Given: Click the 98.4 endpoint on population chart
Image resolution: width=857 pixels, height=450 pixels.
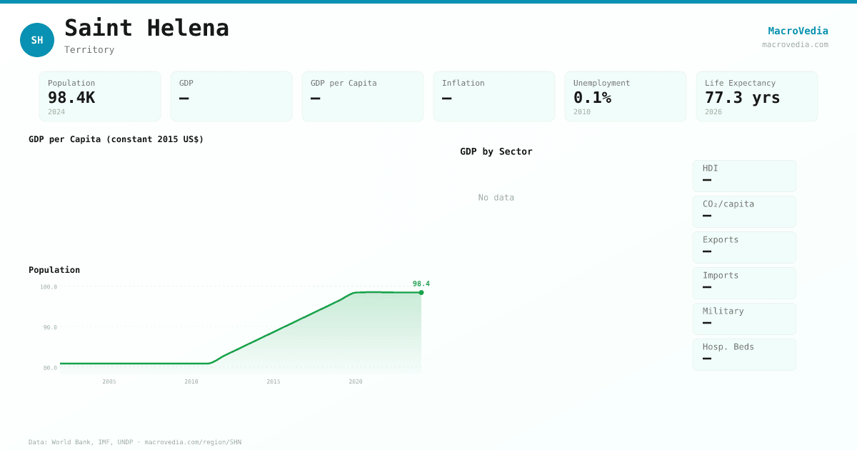Looking at the screenshot, I should [421, 292].
